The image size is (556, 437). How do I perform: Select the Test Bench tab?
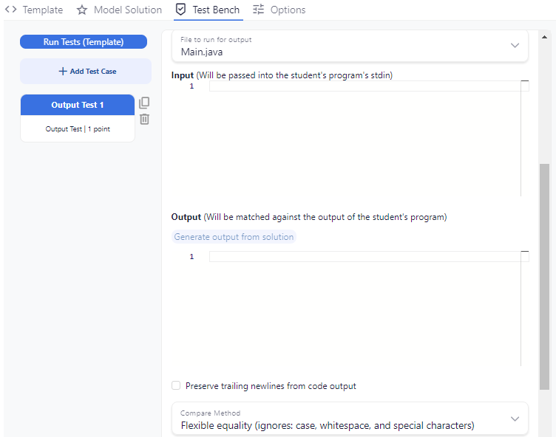tap(208, 10)
